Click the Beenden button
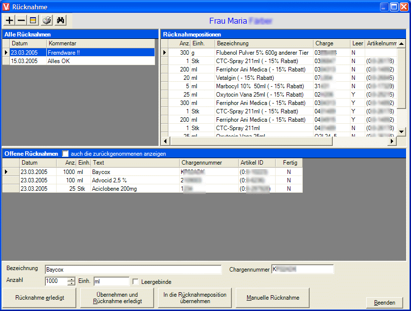 tap(384, 303)
